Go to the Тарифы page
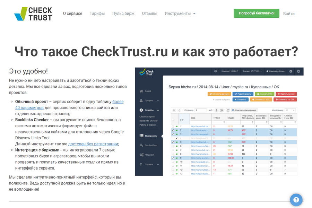 [x=97, y=14]
